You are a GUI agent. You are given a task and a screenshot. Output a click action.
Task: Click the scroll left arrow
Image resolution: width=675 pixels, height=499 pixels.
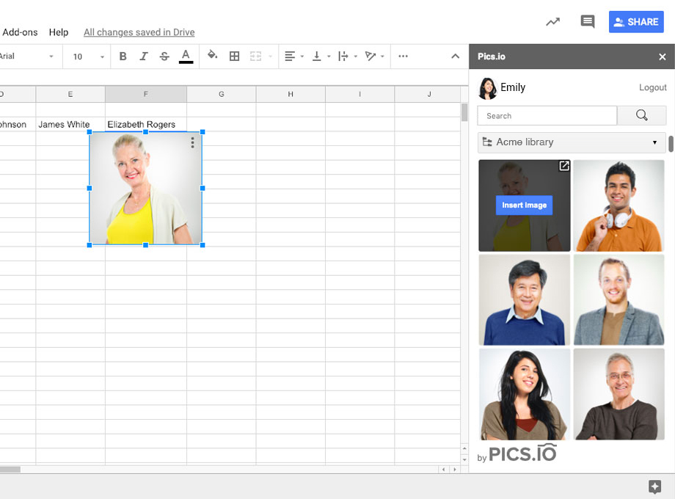pos(443,470)
